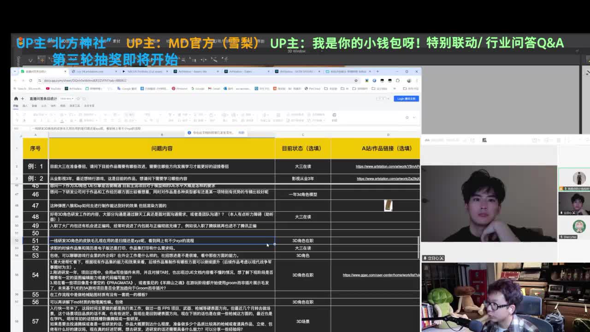This screenshot has width=590, height=332.
Task: Open the Gmail bookmark
Action: click(x=214, y=89)
